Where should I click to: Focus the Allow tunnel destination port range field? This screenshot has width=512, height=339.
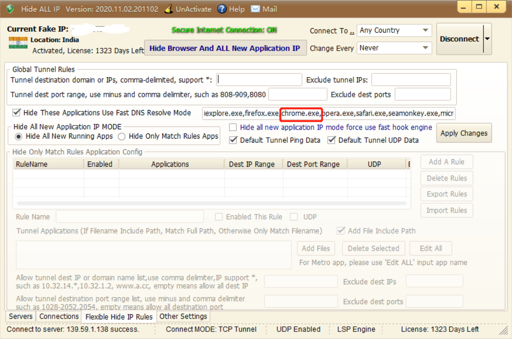[301, 302]
